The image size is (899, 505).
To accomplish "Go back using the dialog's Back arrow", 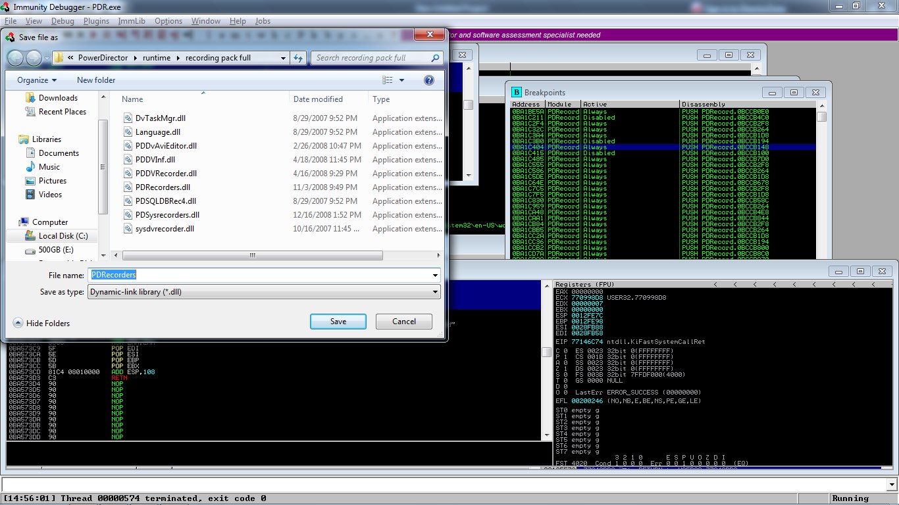I will click(14, 58).
